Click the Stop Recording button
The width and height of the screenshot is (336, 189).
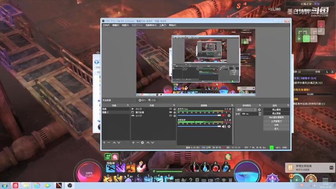point(276,113)
